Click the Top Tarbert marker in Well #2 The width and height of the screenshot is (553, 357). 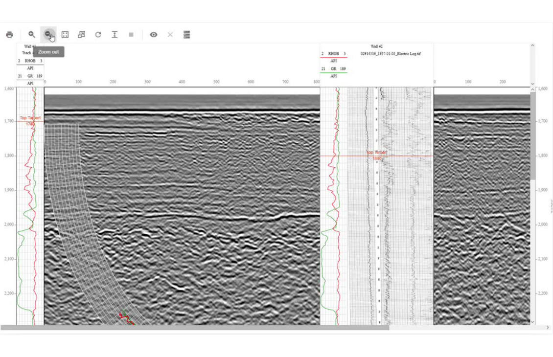377,155
